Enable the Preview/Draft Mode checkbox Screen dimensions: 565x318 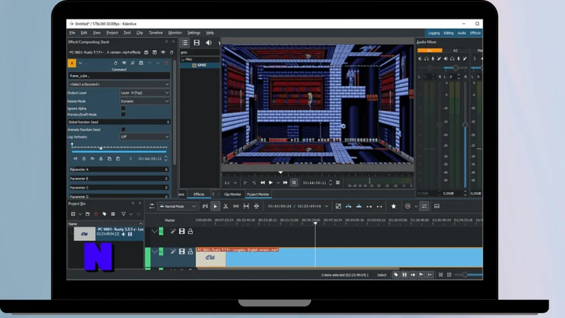coord(123,114)
